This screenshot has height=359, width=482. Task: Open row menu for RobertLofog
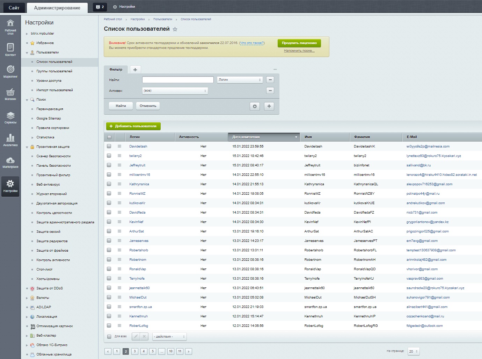coord(119,325)
